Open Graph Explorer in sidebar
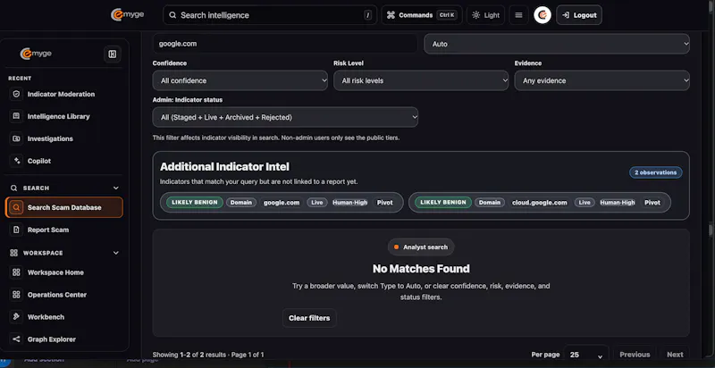This screenshot has height=368, width=715. (x=63, y=339)
